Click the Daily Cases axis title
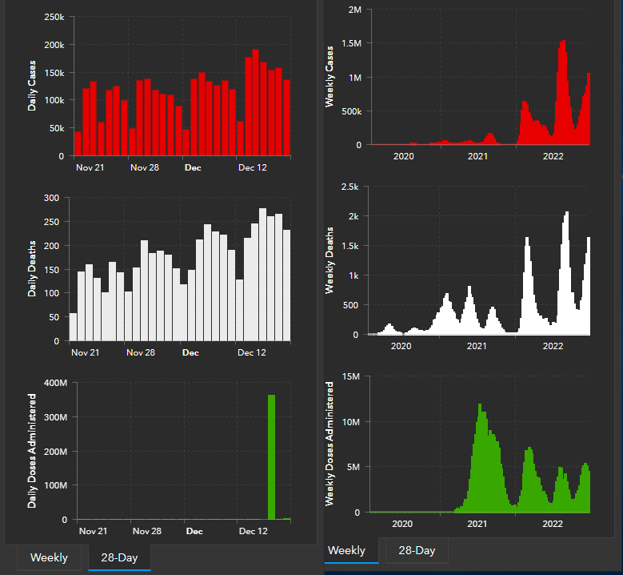623x575 pixels. [32, 84]
